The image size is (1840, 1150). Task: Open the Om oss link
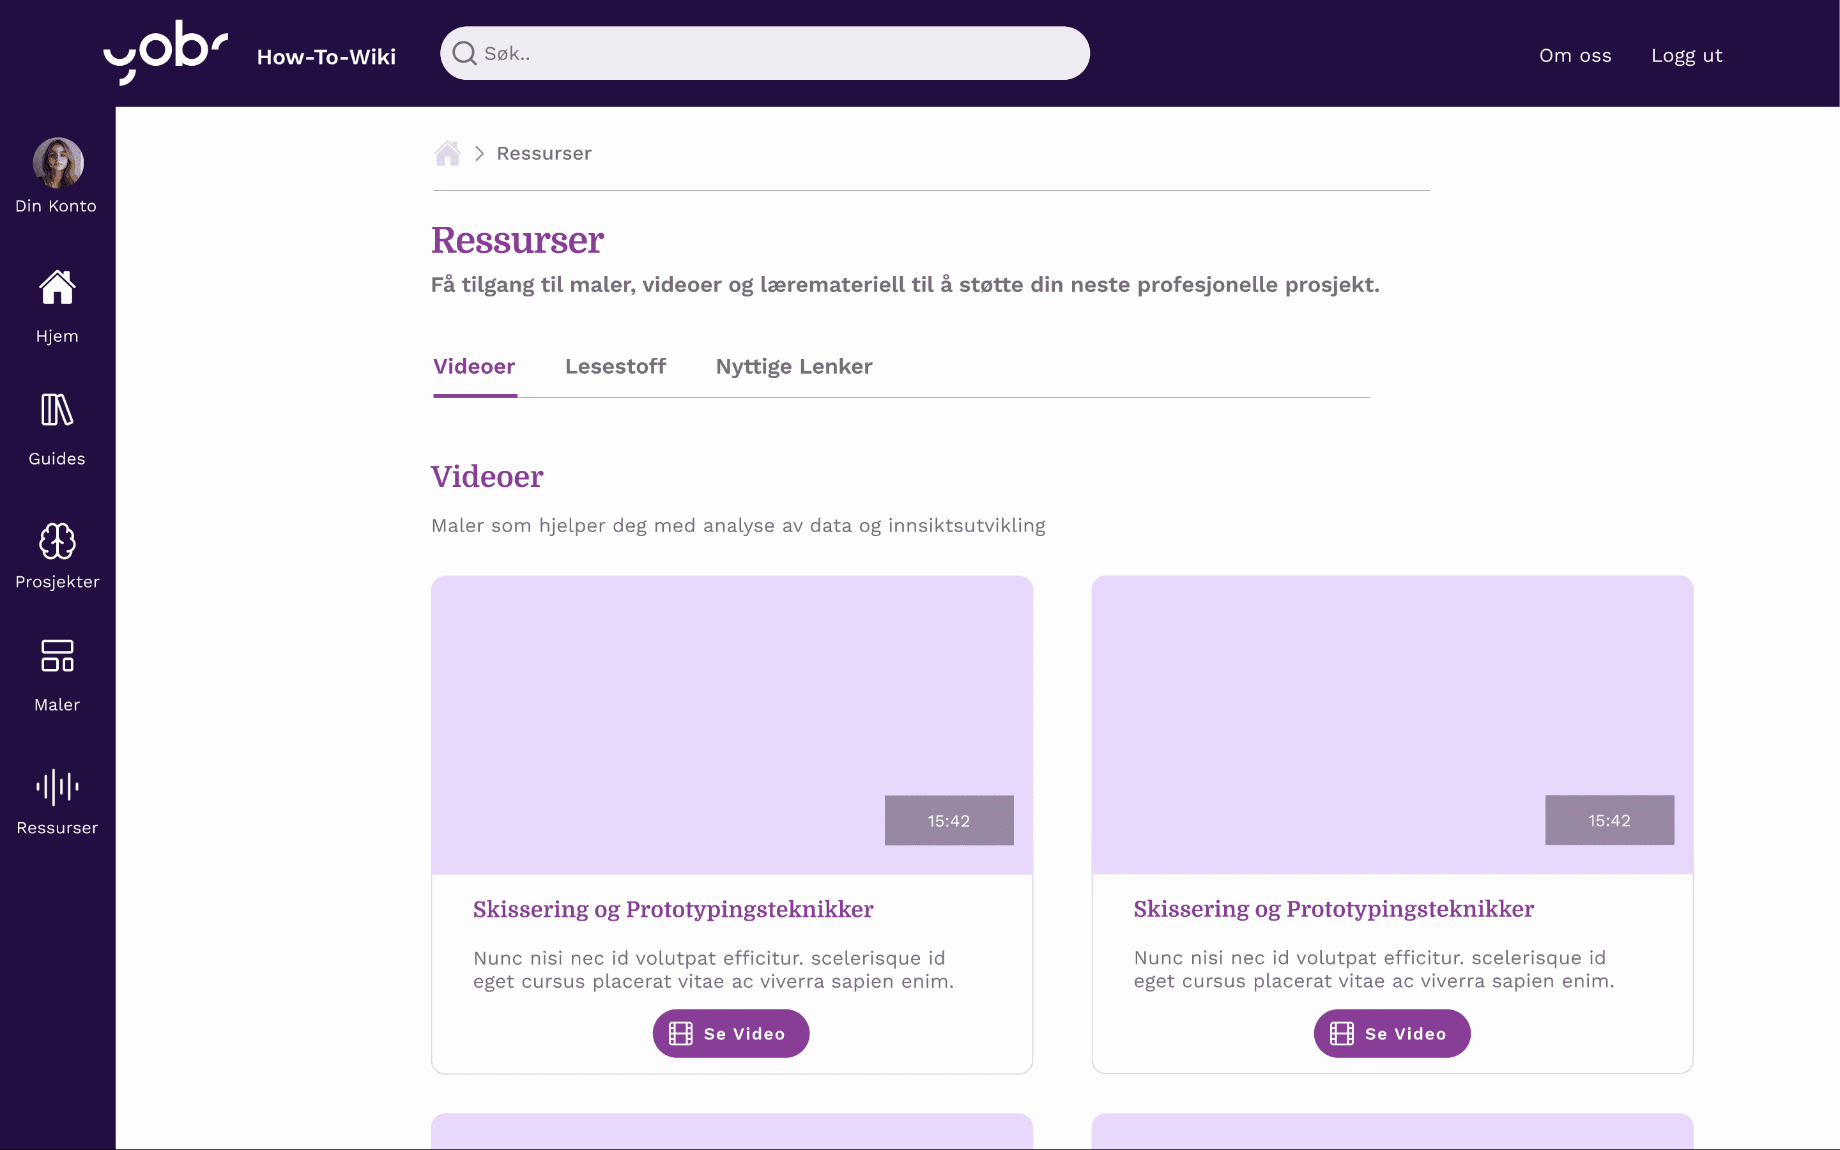[1575, 56]
